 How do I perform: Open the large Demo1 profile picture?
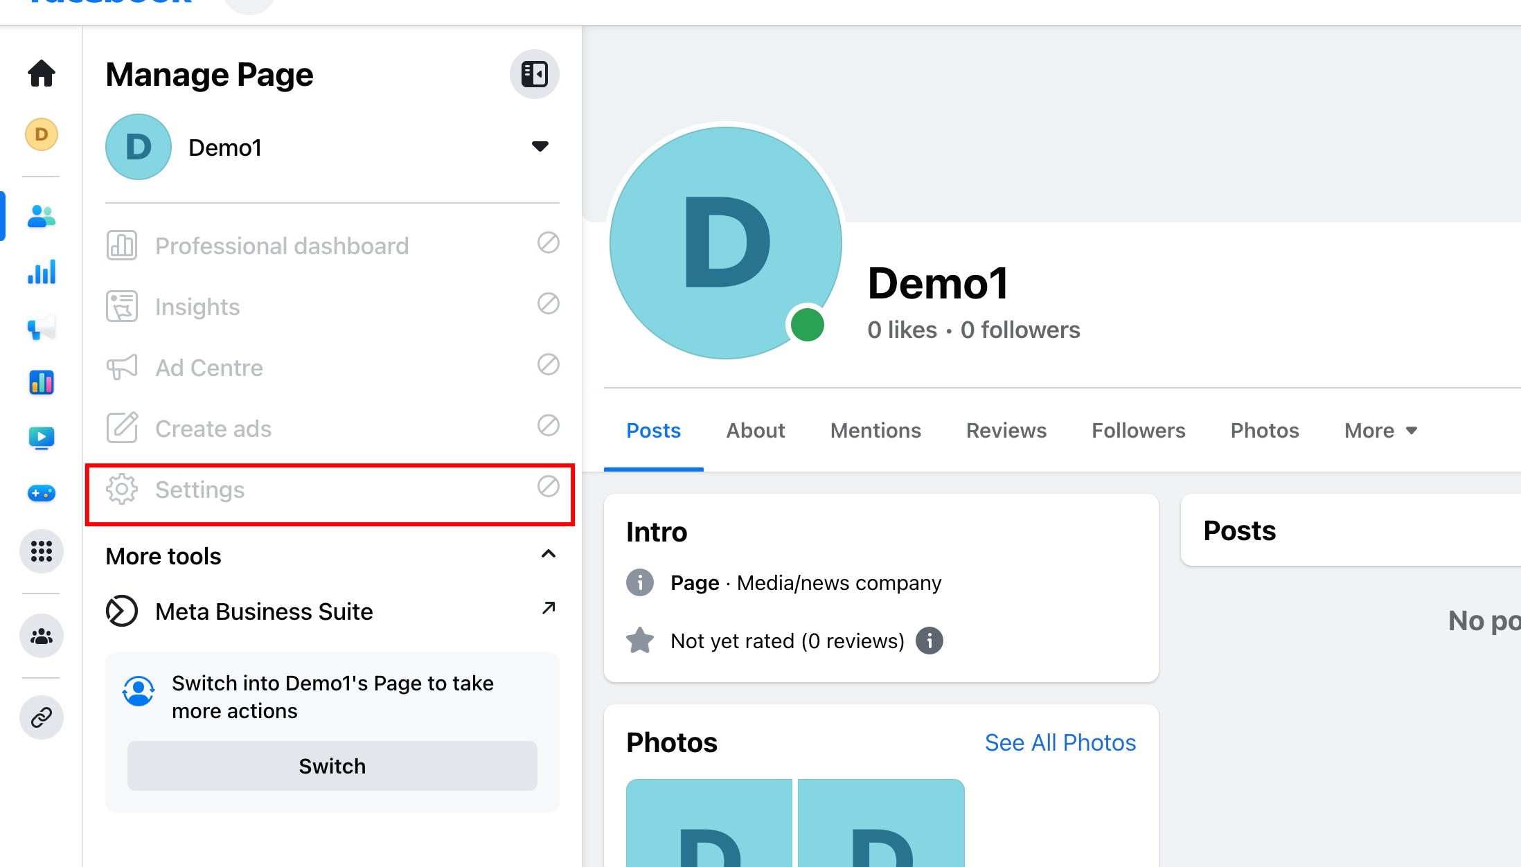point(726,242)
